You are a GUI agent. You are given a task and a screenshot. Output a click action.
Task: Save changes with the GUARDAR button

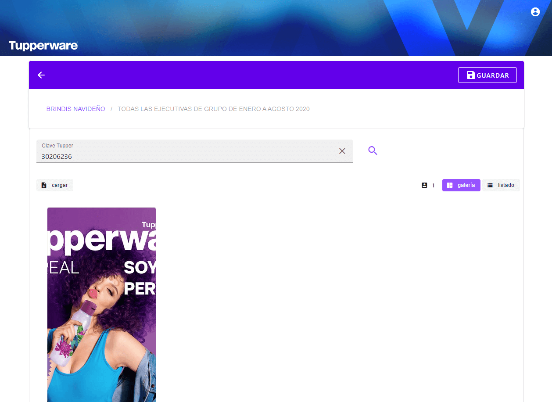487,75
